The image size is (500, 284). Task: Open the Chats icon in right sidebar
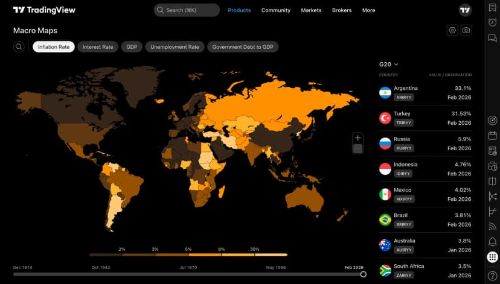492,38
